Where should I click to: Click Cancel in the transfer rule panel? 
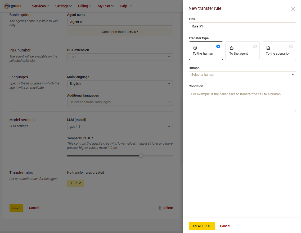click(x=225, y=226)
